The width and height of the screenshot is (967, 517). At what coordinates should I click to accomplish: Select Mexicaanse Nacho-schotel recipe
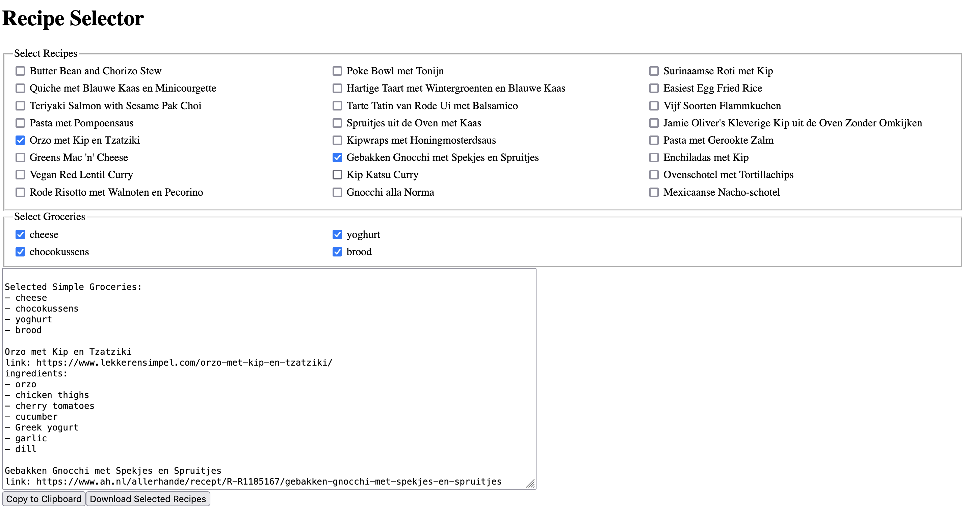(x=653, y=192)
